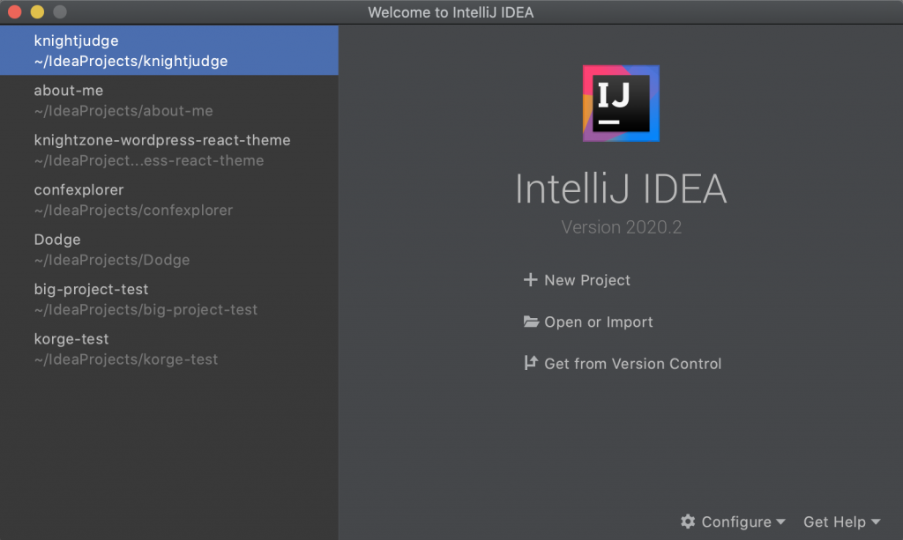Expand the Configure dropdown arrow
Image resolution: width=903 pixels, height=540 pixels.
click(x=780, y=522)
